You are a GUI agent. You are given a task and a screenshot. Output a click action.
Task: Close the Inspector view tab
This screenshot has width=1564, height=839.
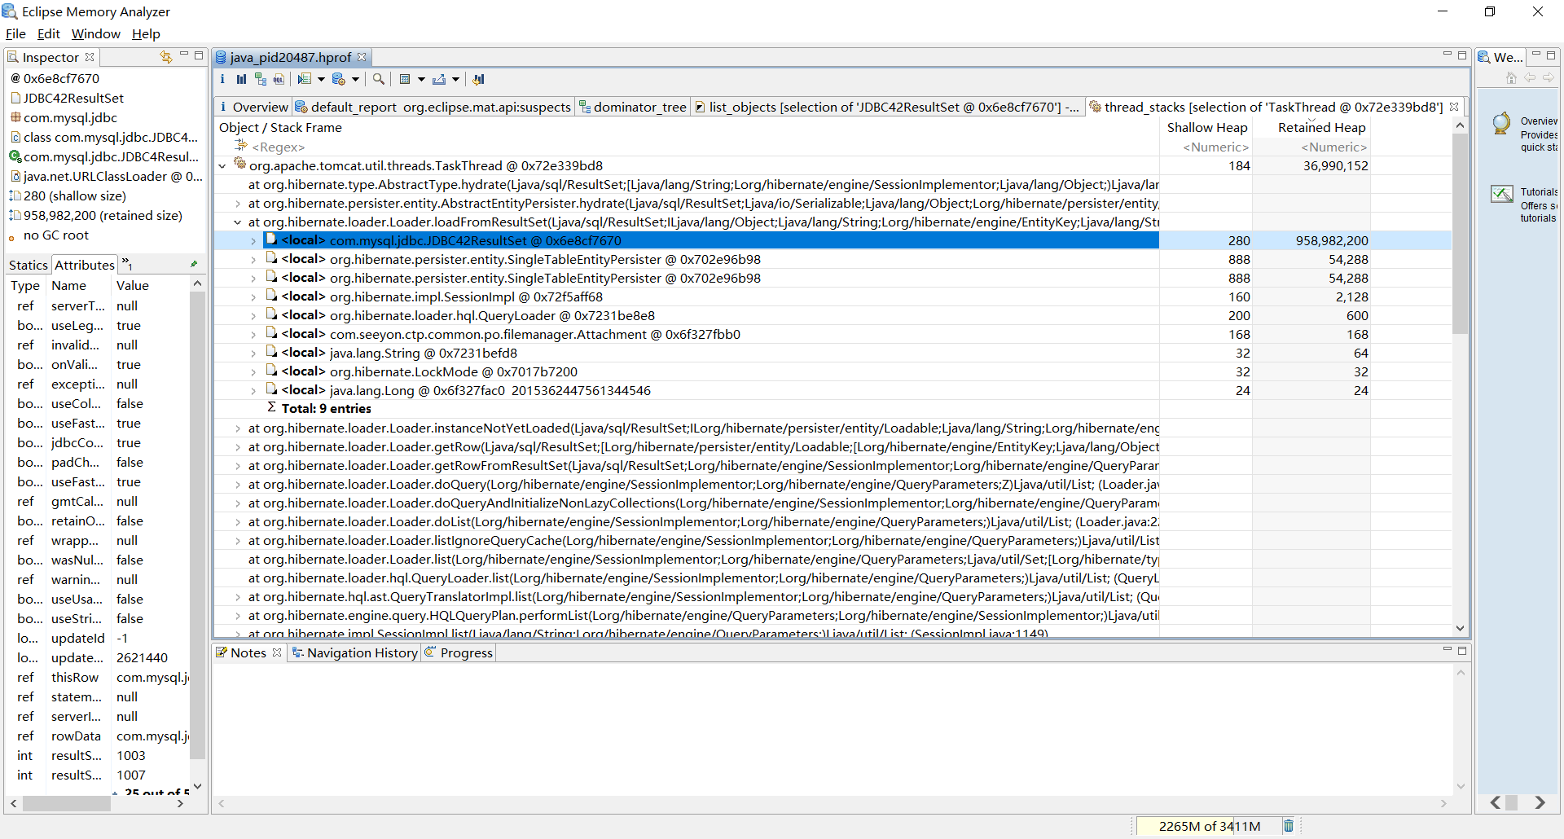tap(90, 57)
